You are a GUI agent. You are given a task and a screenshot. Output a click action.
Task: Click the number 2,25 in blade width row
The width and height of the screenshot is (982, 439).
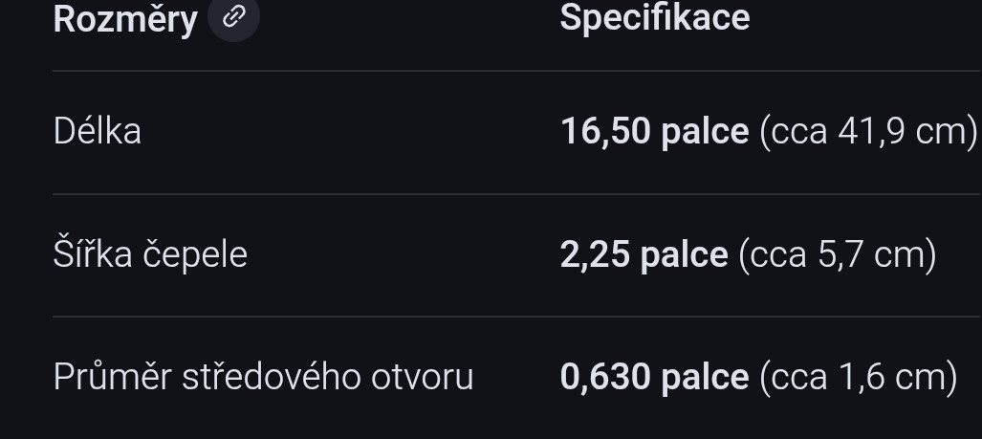click(595, 254)
